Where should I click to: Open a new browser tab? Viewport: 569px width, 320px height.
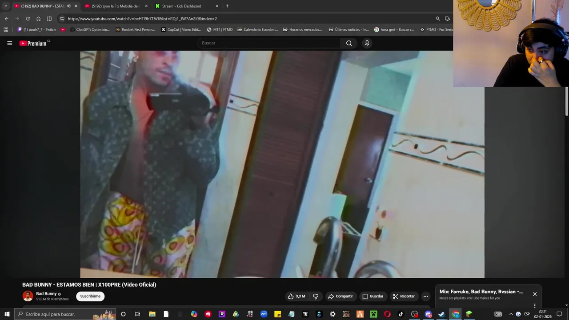[x=227, y=6]
